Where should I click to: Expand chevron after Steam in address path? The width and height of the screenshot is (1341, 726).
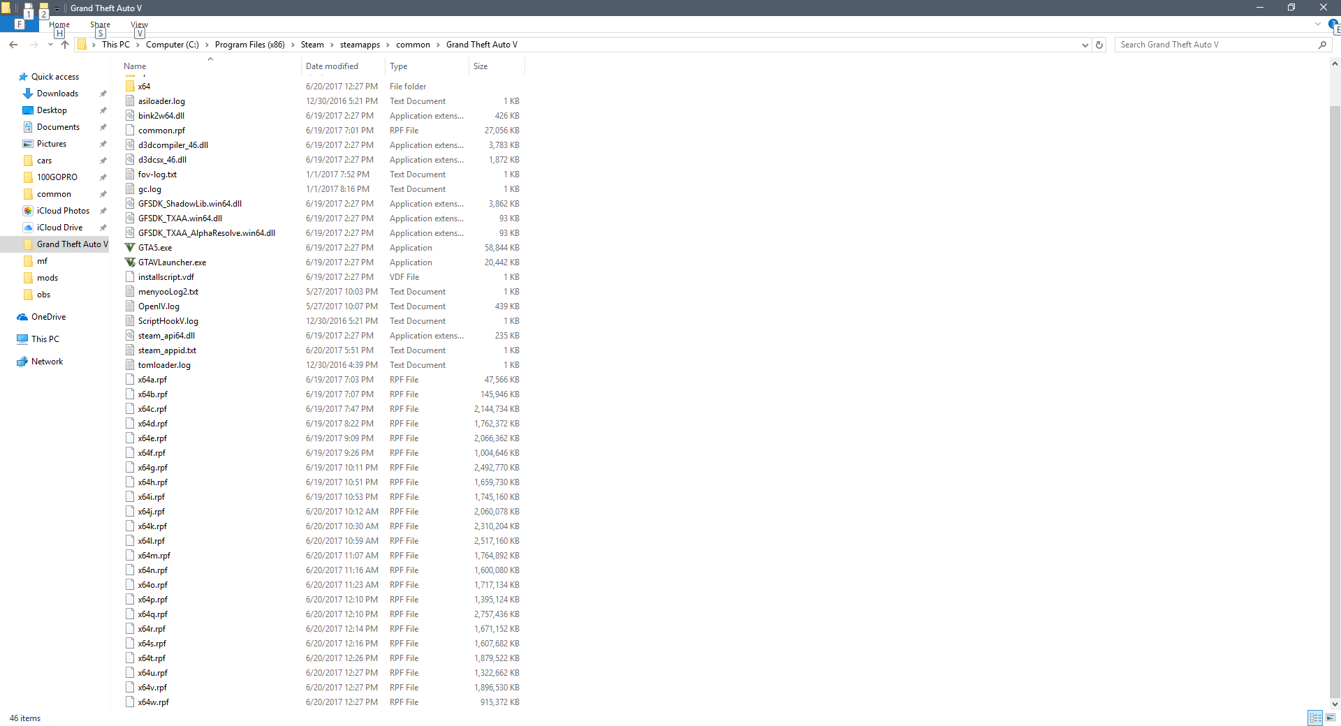(332, 45)
